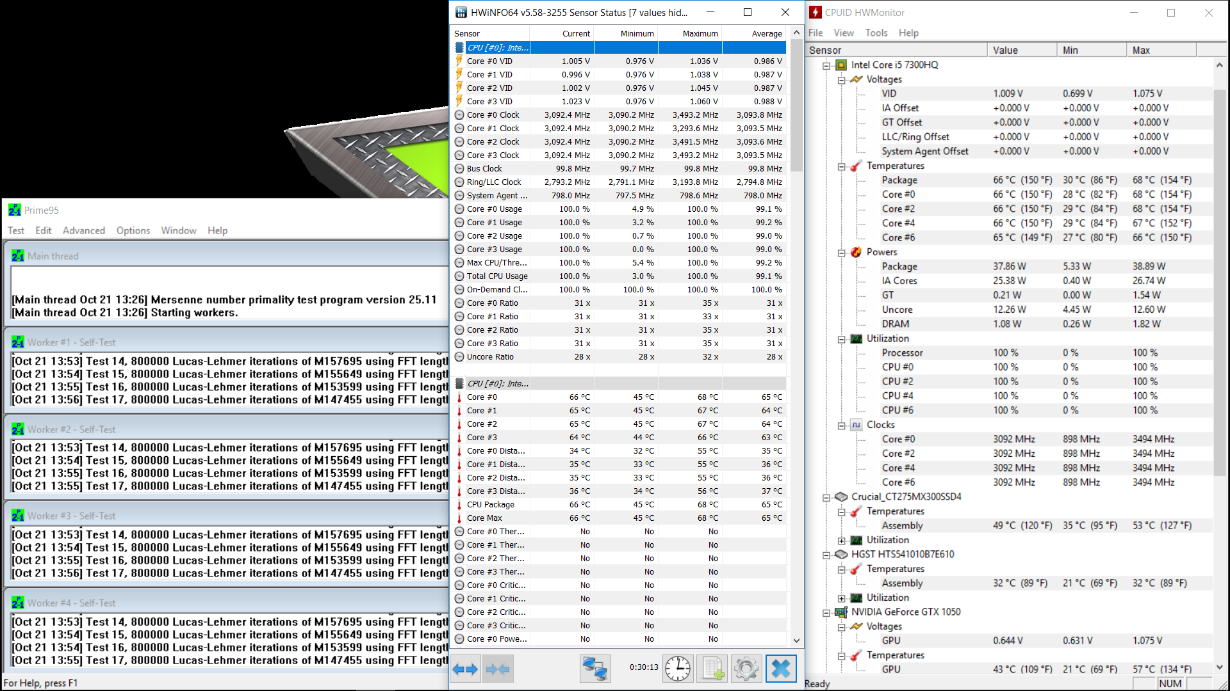This screenshot has height=691, width=1230.
Task: Click the Maximum column header in HWiNFO64
Action: [690, 33]
